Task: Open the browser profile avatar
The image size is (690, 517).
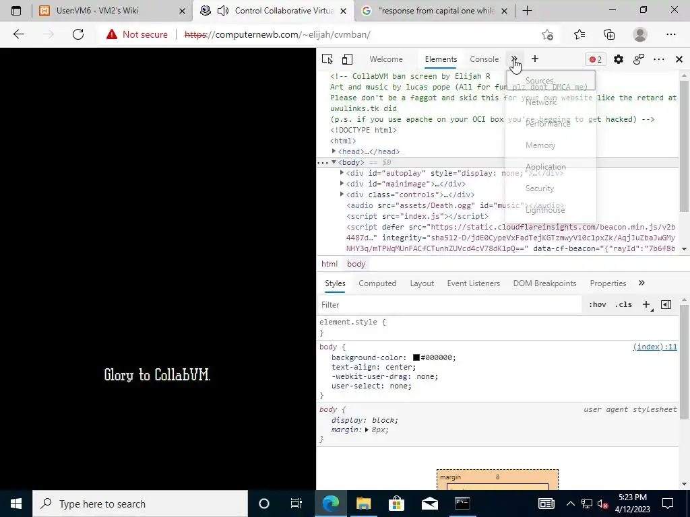Action: (640, 34)
